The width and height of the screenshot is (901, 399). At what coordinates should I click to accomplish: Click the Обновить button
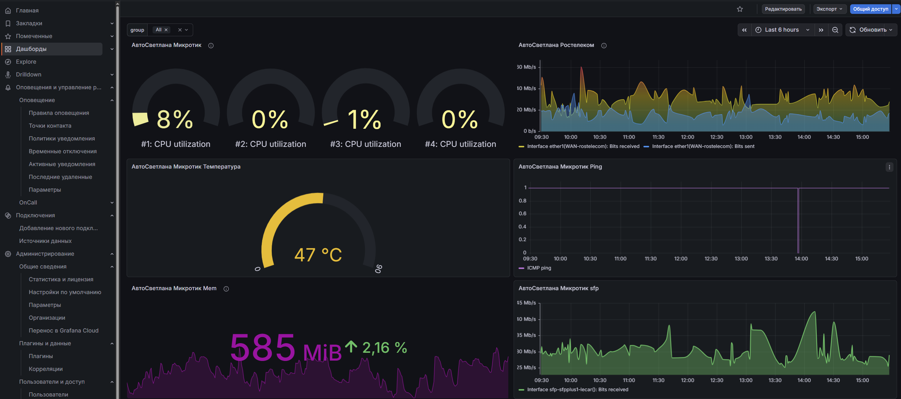(x=868, y=30)
